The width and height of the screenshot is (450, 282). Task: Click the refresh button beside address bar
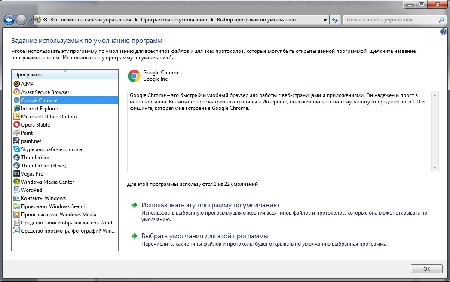coord(335,20)
